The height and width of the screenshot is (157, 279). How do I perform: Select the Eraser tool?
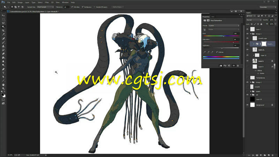tap(3, 54)
